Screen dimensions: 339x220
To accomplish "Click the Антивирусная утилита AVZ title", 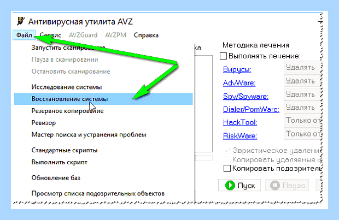I will tap(80, 22).
